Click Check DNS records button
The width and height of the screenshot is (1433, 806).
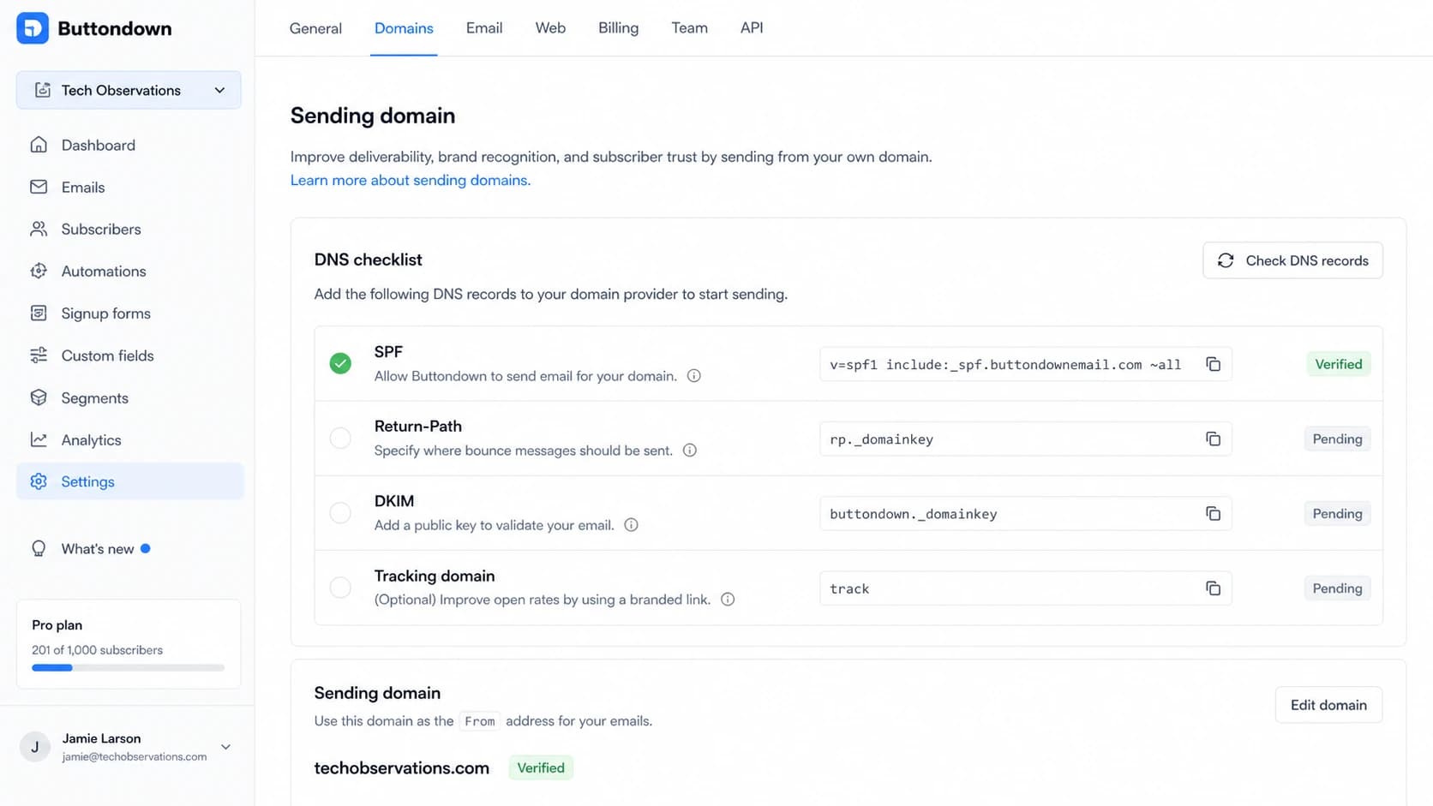pos(1292,260)
